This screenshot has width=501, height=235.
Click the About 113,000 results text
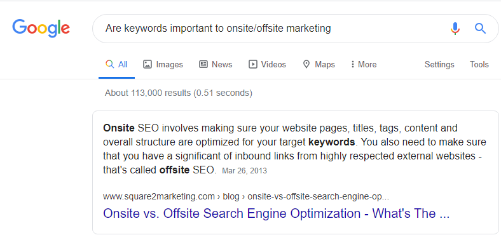pyautogui.click(x=178, y=93)
